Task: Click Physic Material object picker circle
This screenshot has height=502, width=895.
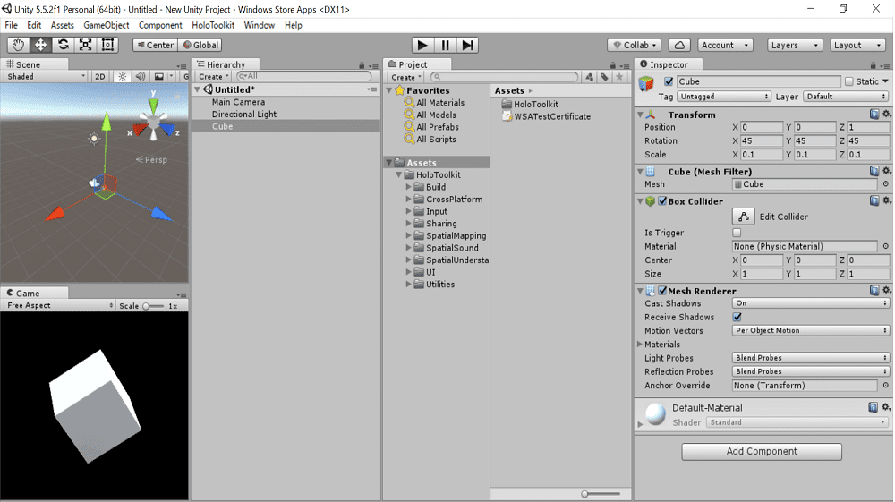Action: [x=886, y=246]
